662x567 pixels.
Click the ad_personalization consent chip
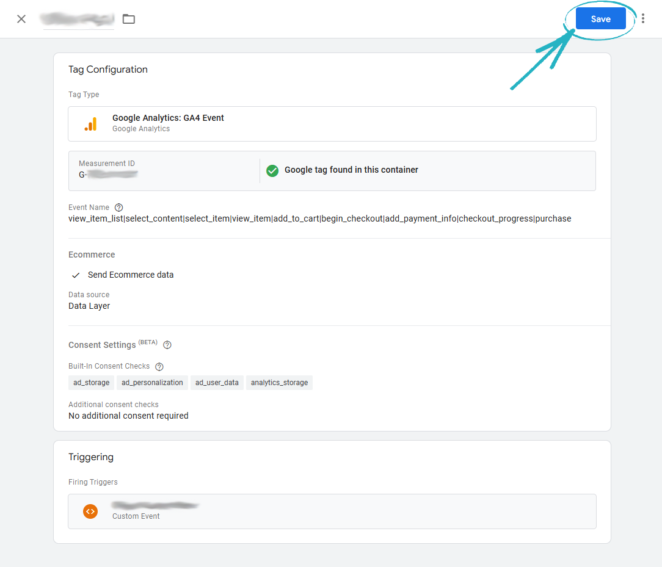pos(152,383)
